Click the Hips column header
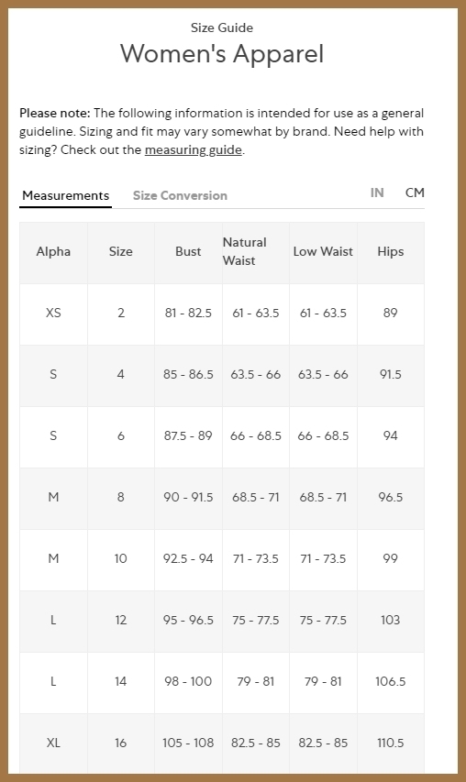Image resolution: width=466 pixels, height=782 pixels. [391, 251]
